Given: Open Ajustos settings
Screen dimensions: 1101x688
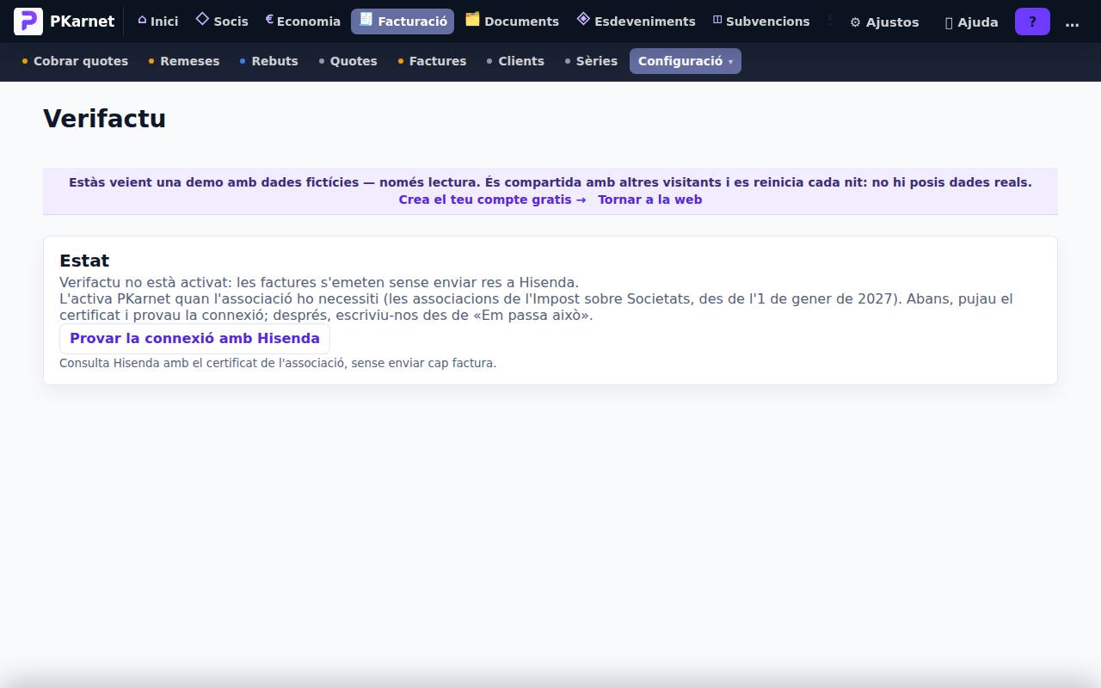Looking at the screenshot, I should [884, 22].
